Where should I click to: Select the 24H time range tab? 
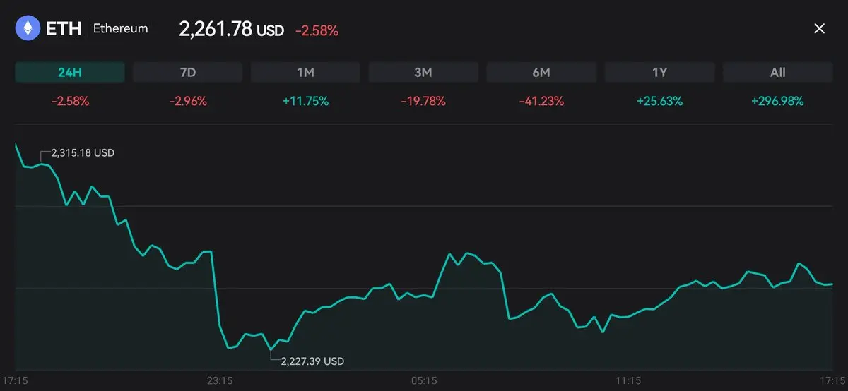70,72
